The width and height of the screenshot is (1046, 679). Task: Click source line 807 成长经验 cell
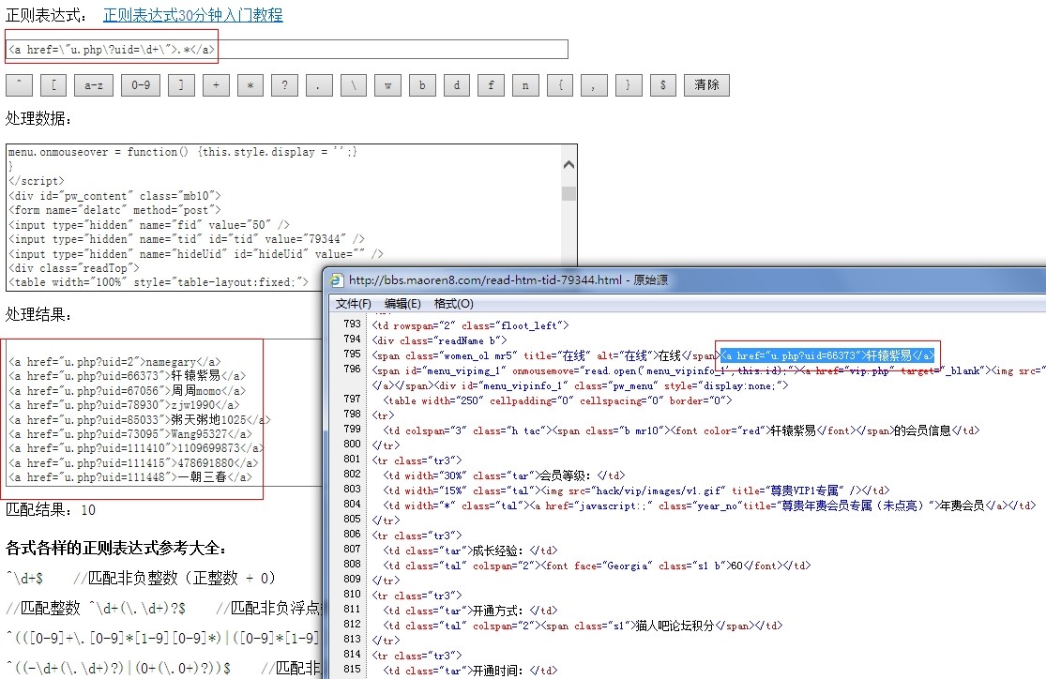pyautogui.click(x=470, y=551)
